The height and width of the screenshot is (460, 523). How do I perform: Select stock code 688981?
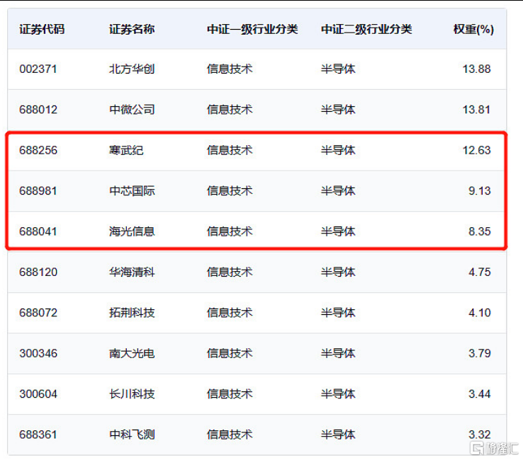point(38,191)
